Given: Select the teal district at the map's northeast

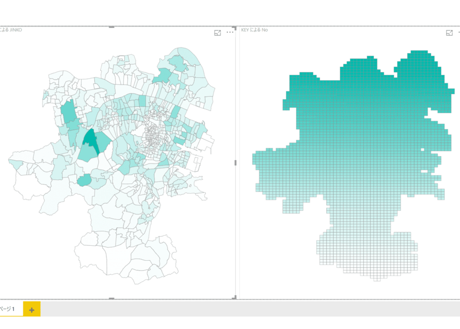Looking at the screenshot, I should point(178,64).
